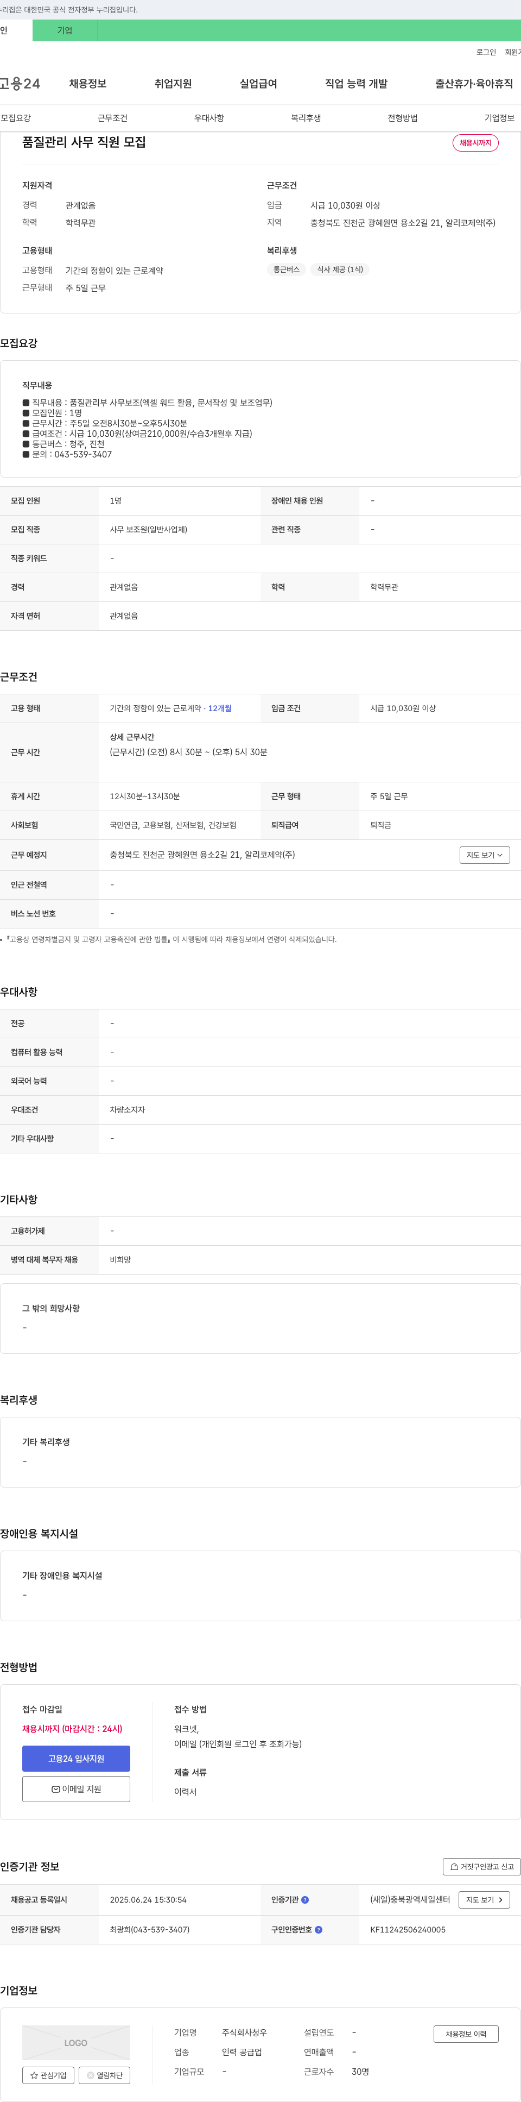
Task: Open 채용정보 이력 button
Action: coord(466,2034)
